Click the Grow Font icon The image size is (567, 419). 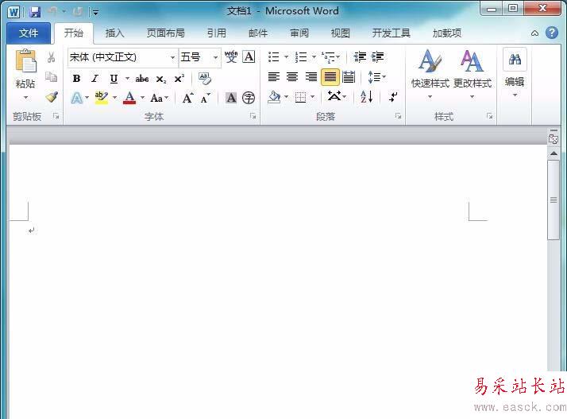(187, 98)
